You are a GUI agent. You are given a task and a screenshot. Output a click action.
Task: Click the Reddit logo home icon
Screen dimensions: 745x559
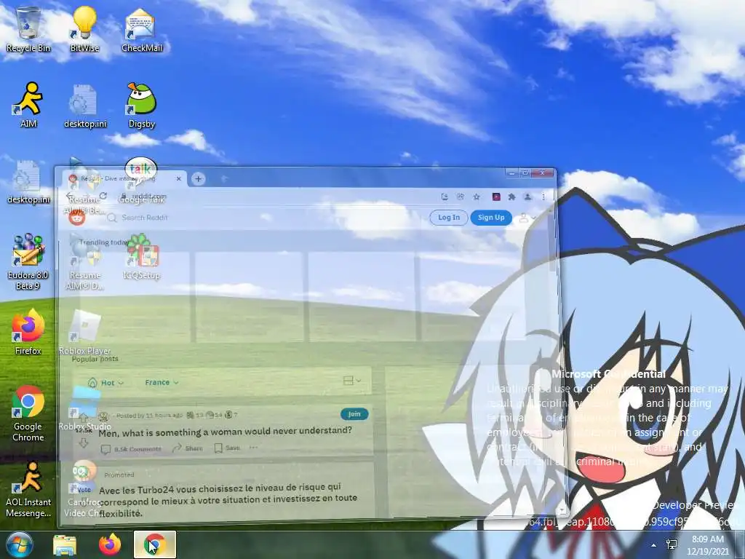pyautogui.click(x=77, y=218)
